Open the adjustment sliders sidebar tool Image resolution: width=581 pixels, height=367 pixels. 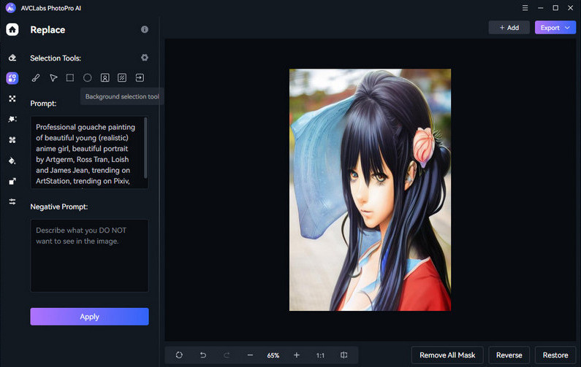pos(12,201)
